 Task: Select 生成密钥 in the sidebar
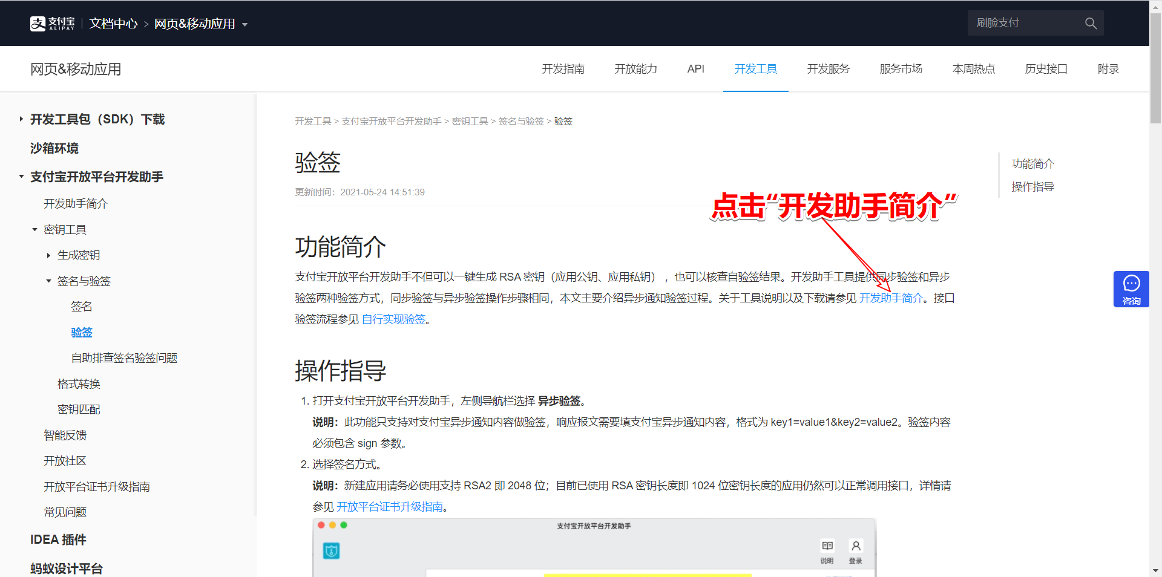click(x=79, y=255)
